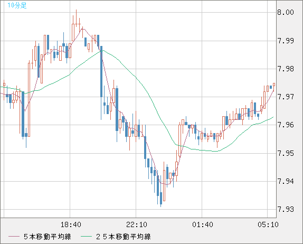303x244 pixels.
Task: Click the 05:10 time axis label
Action: (268, 224)
